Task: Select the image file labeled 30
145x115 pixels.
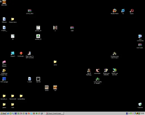Action: click(x=13, y=36)
